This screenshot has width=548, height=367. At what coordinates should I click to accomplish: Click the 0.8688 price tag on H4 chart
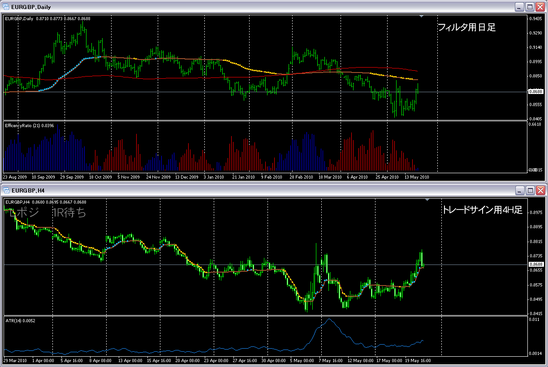(x=535, y=265)
